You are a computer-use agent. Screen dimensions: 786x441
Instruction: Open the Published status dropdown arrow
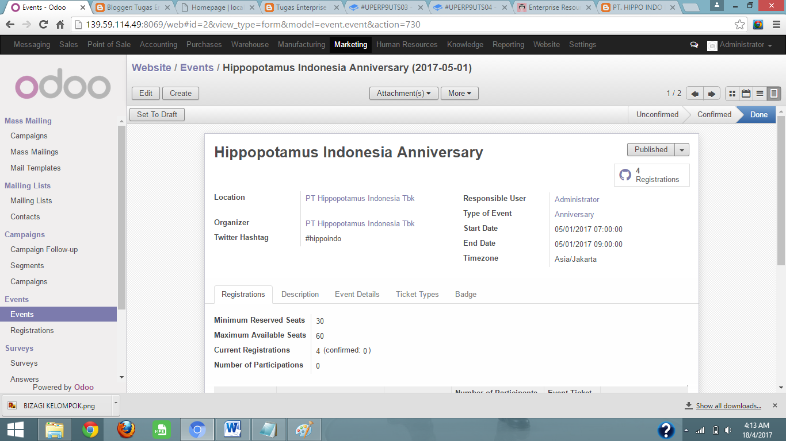click(x=682, y=150)
